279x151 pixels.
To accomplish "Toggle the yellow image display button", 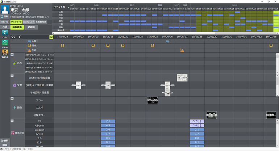I will 51,37.
